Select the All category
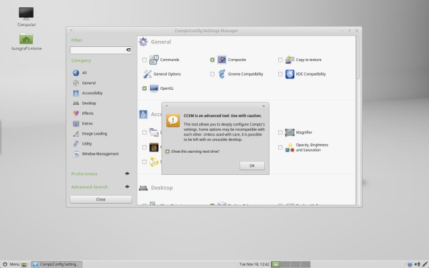 point(84,73)
